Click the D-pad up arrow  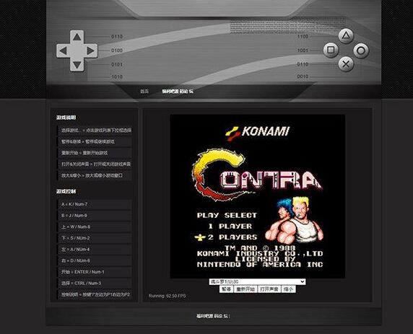click(x=77, y=37)
